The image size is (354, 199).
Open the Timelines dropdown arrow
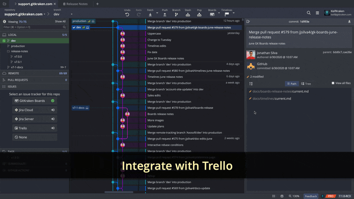(234, 13)
